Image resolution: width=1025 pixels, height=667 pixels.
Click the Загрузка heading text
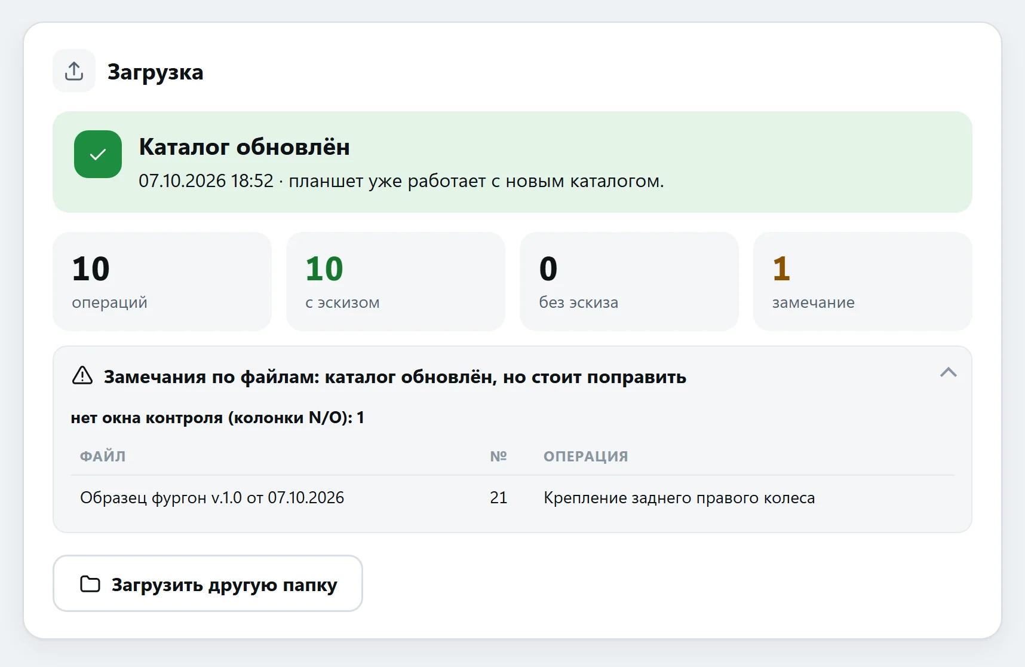click(155, 72)
